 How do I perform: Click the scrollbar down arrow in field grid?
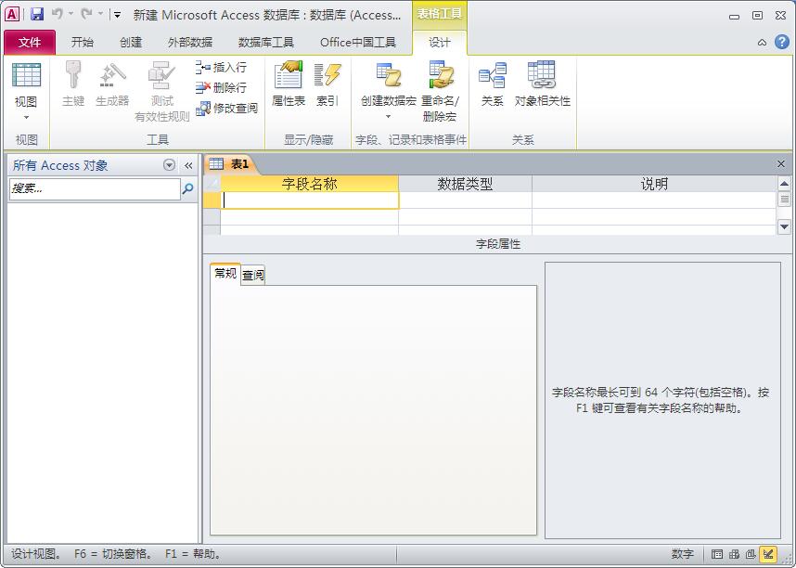tap(784, 227)
